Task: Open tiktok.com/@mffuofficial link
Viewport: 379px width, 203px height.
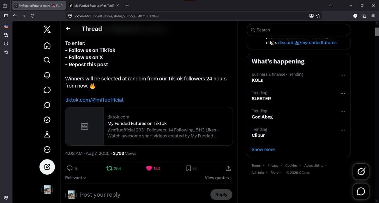Action: click(x=94, y=100)
